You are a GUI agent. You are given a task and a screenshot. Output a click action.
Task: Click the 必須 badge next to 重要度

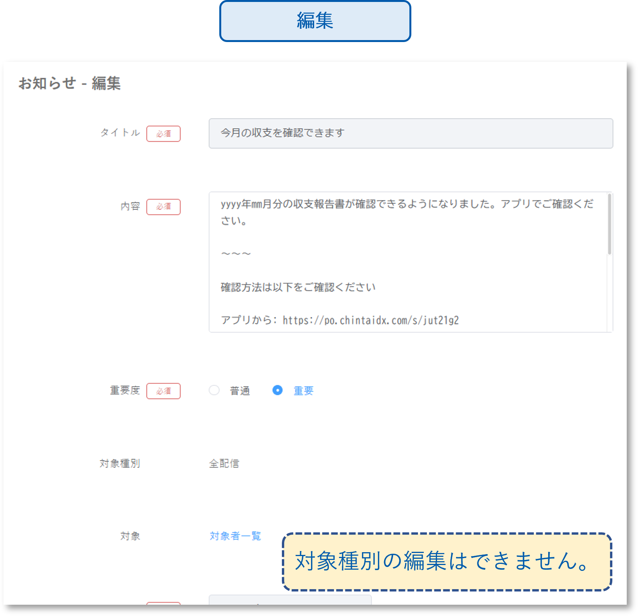[x=164, y=391]
